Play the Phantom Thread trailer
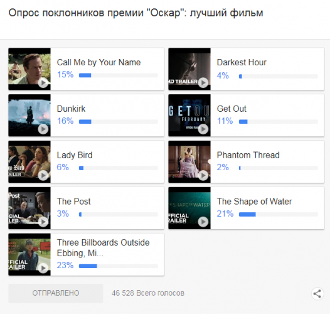The height and width of the screenshot is (314, 330). click(203, 175)
